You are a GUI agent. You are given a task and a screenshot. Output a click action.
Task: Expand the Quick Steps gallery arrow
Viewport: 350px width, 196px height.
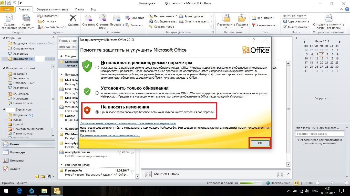[x=212, y=27]
